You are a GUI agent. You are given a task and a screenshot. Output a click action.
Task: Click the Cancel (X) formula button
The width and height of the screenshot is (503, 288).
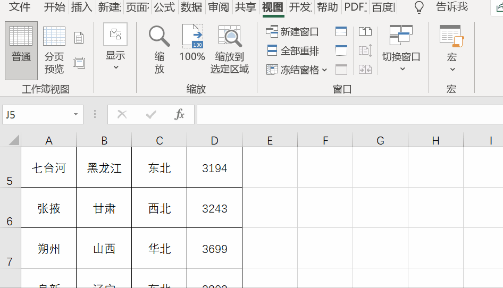[122, 114]
